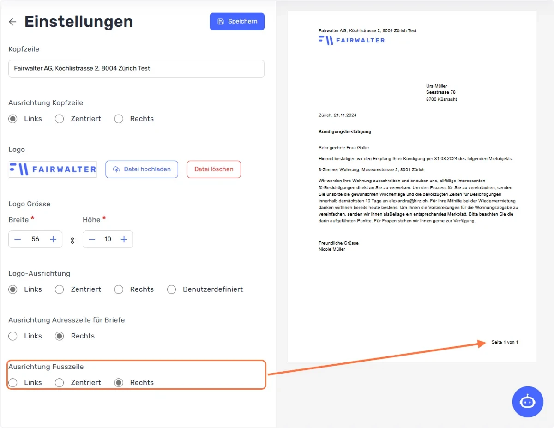The image size is (554, 428).
Task: Click Datei hochladen upload button
Action: click(x=142, y=169)
